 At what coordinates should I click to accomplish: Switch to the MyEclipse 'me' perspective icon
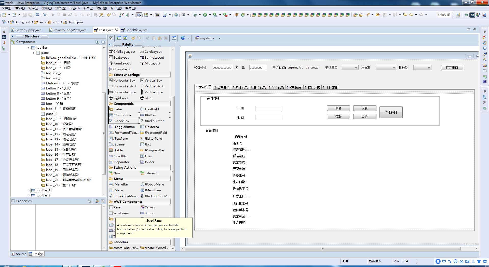coord(472,15)
